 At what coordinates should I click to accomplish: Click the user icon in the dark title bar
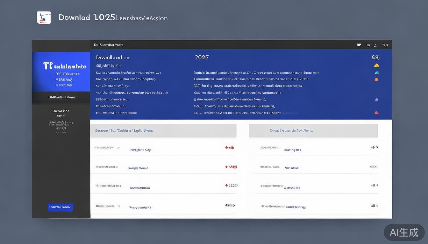pyautogui.click(x=376, y=45)
